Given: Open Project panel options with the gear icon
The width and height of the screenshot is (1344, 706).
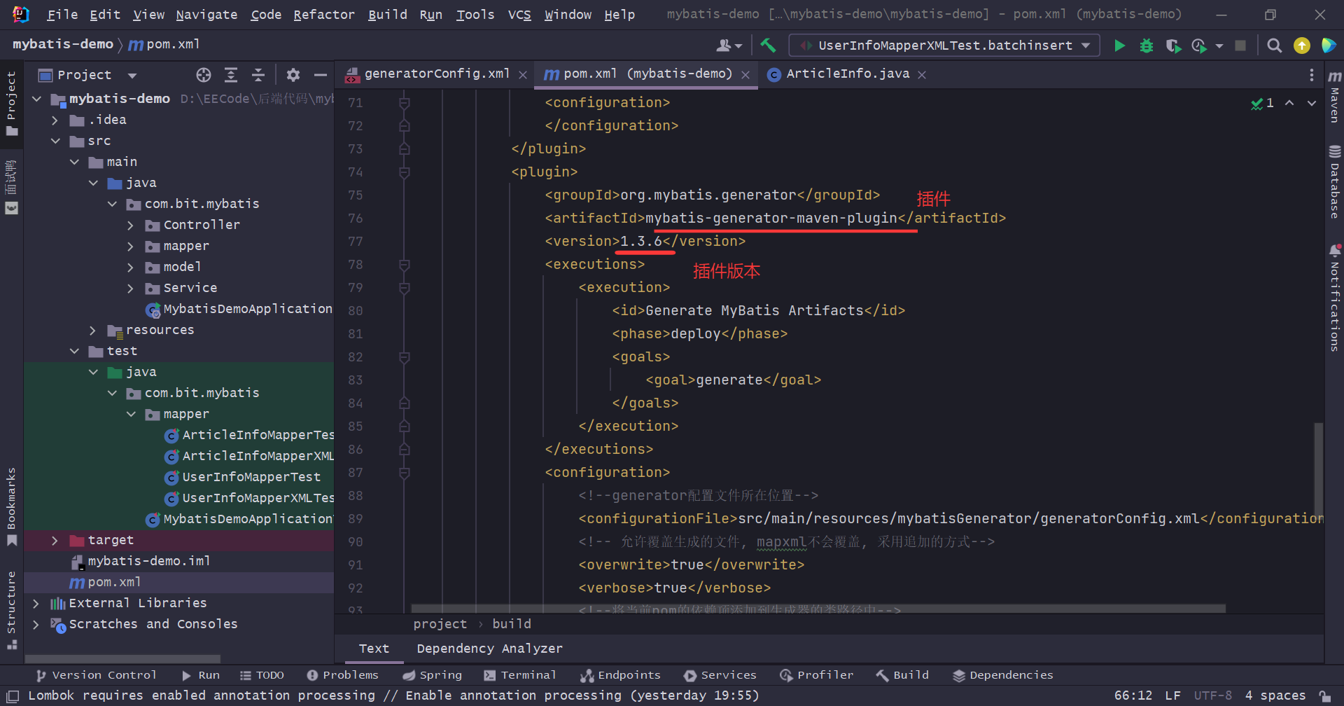Looking at the screenshot, I should click(x=293, y=75).
